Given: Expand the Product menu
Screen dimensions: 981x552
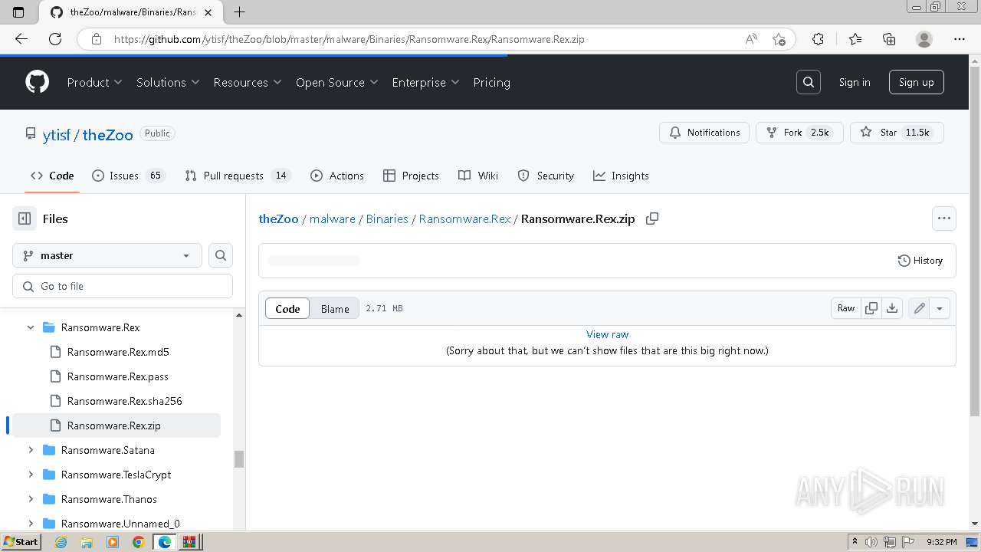Looking at the screenshot, I should tap(95, 82).
